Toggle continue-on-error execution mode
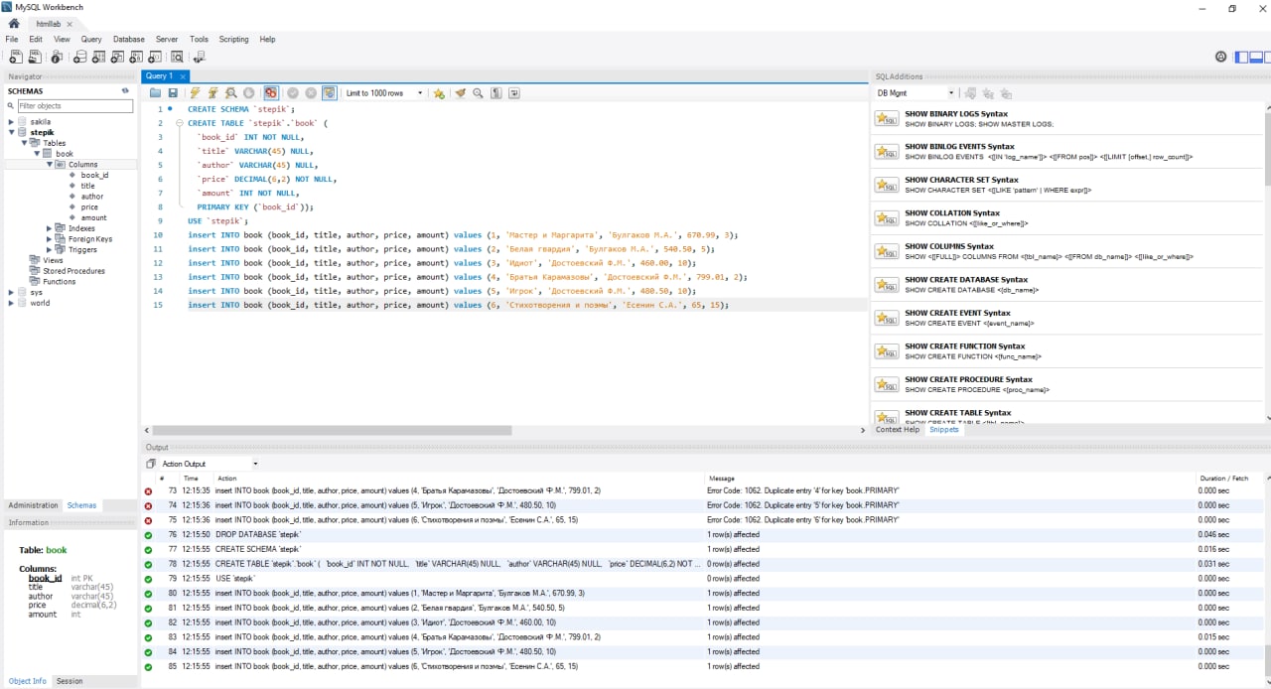The height and width of the screenshot is (689, 1271). pos(270,92)
